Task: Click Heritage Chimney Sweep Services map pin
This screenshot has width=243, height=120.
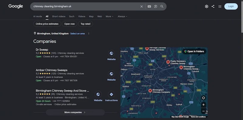Action: [x=147, y=49]
